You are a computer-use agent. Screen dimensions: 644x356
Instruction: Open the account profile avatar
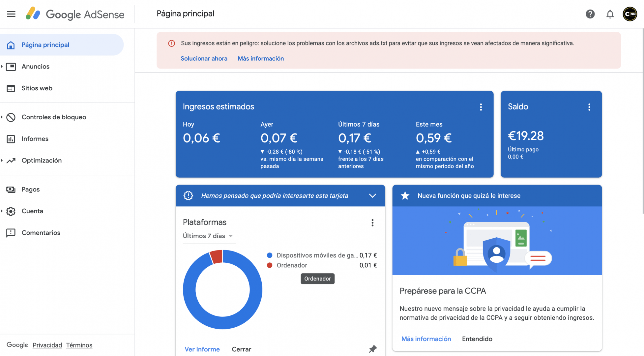click(x=630, y=14)
